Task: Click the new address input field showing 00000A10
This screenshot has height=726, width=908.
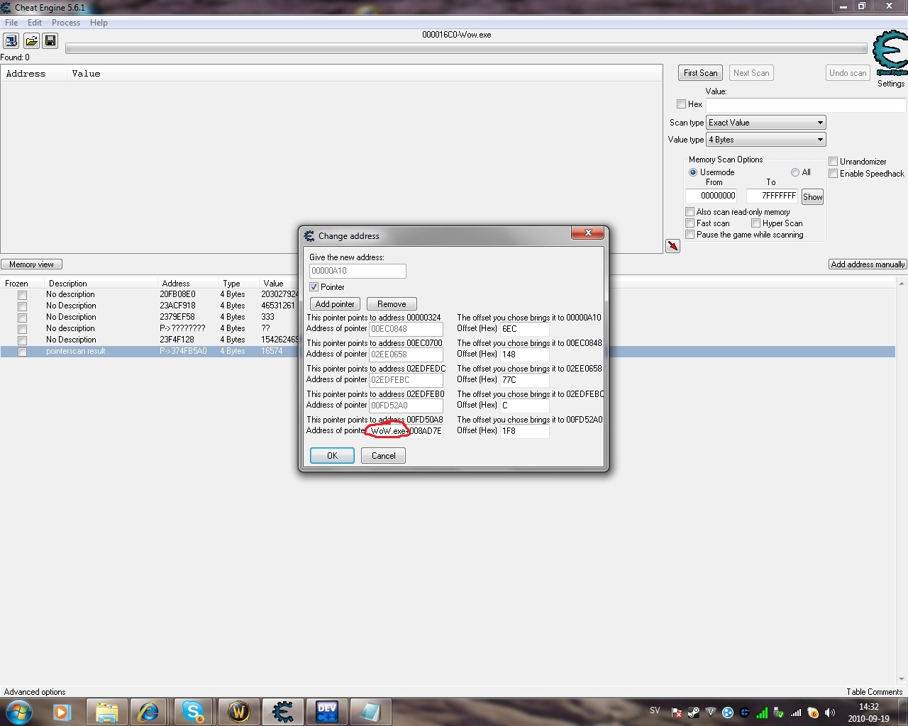Action: pyautogui.click(x=357, y=271)
